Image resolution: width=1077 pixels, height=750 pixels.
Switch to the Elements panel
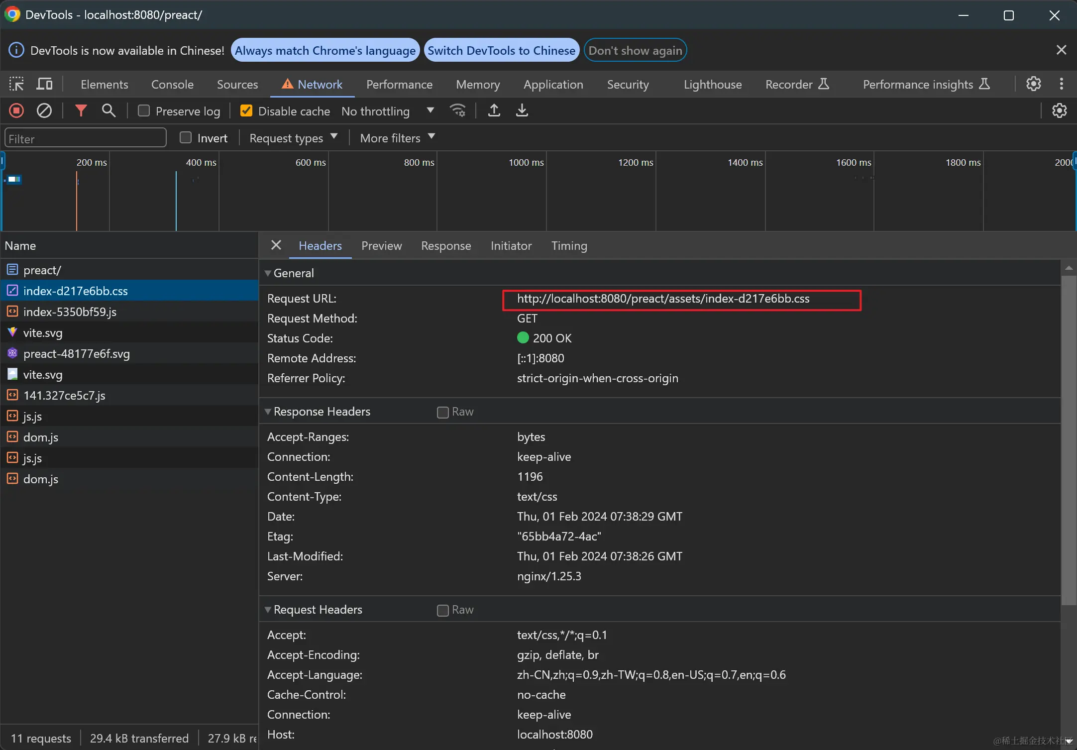[104, 84]
